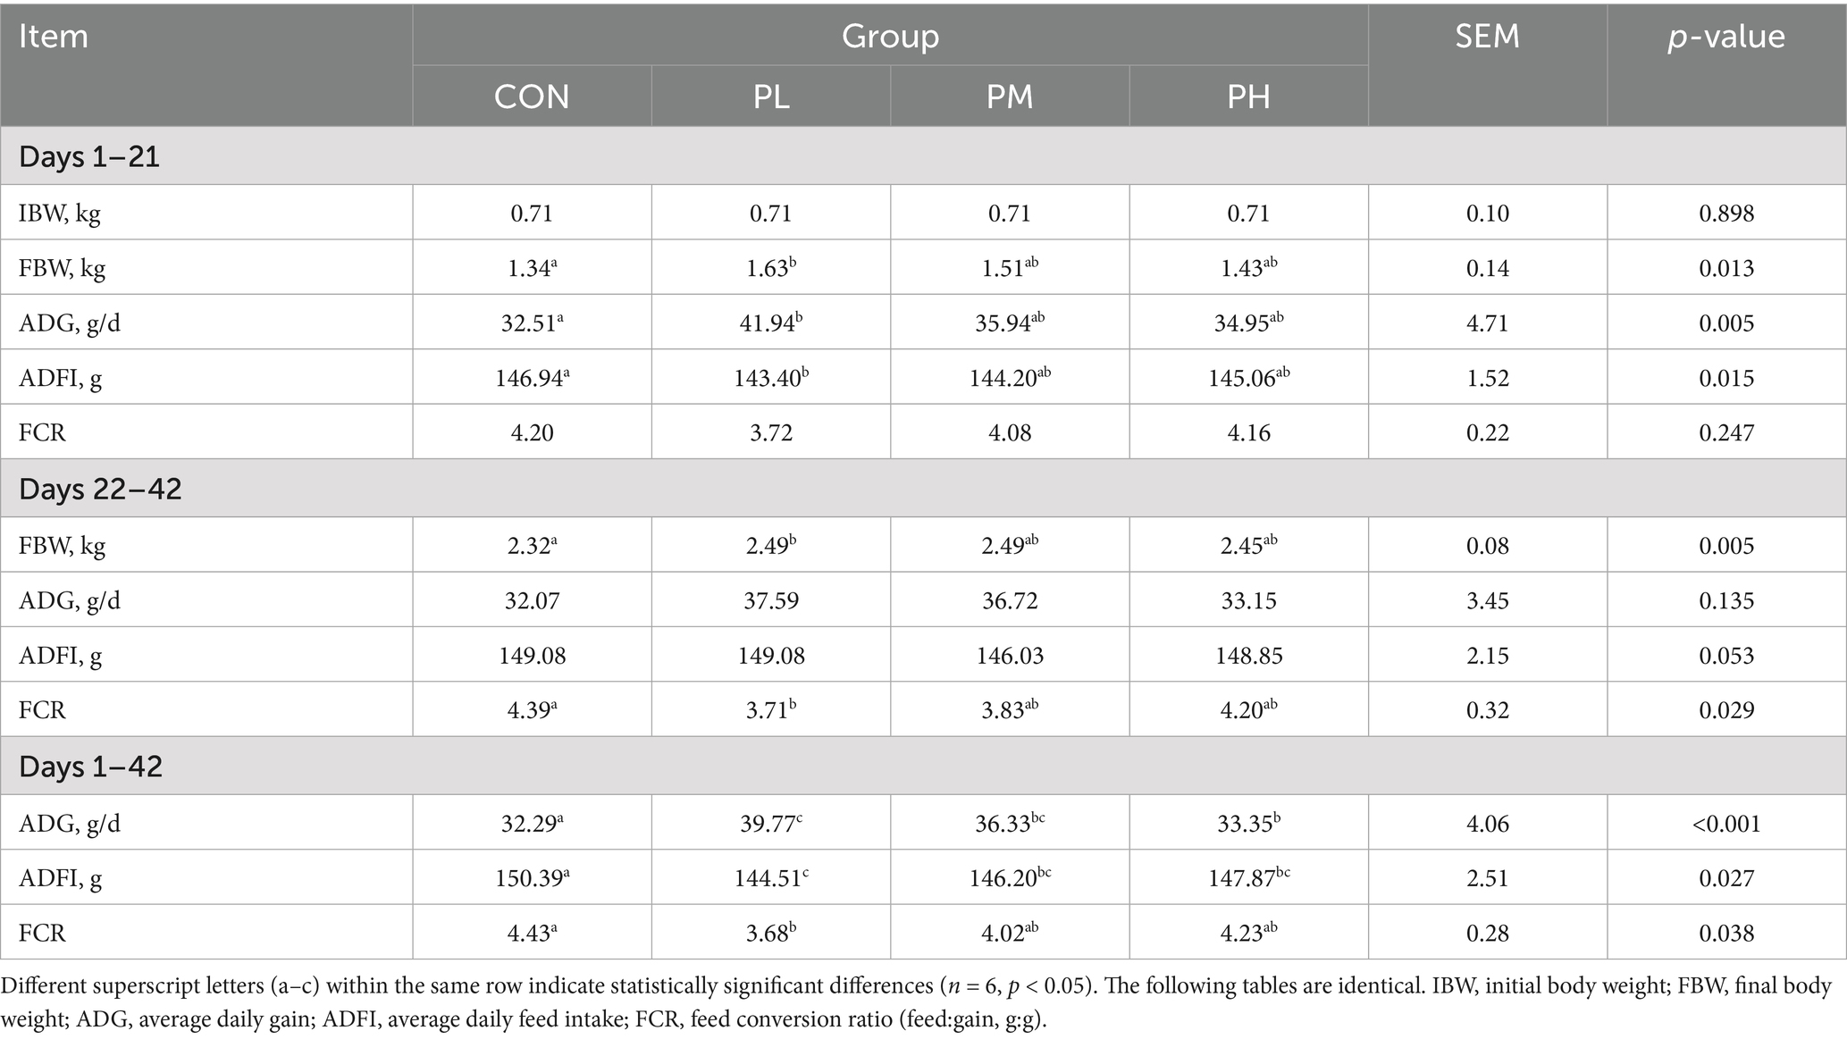The image size is (1847, 1039).
Task: Select the 0.28 SEM cell in last row
Action: pos(1488,933)
